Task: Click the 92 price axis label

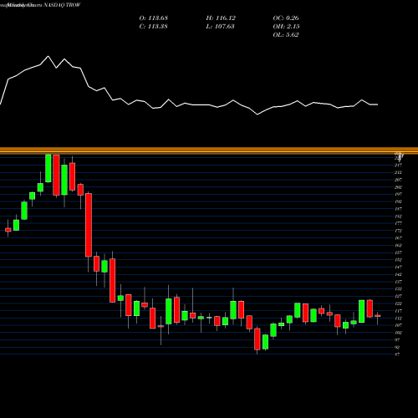Action: tap(397, 348)
